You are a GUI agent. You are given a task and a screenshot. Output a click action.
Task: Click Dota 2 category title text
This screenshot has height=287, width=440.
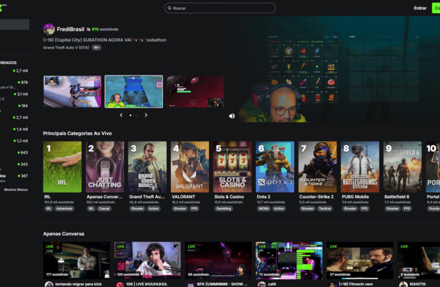[x=263, y=197]
